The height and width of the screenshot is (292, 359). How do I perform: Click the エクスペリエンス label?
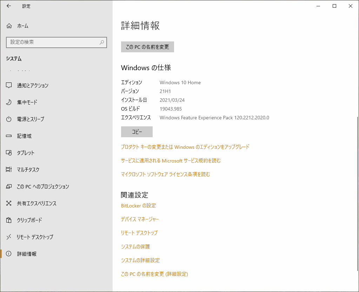pos(136,118)
